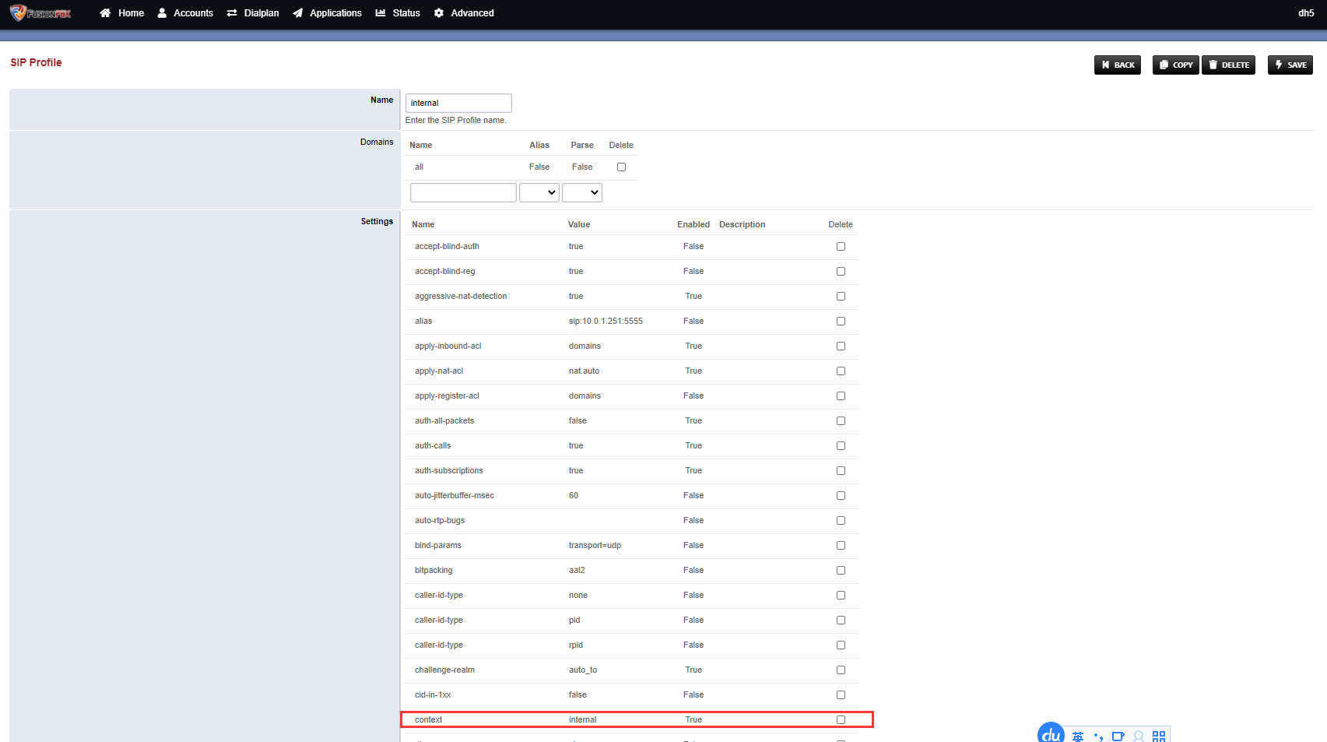Open the domain Alias dropdown
This screenshot has width=1327, height=742.
[x=539, y=192]
